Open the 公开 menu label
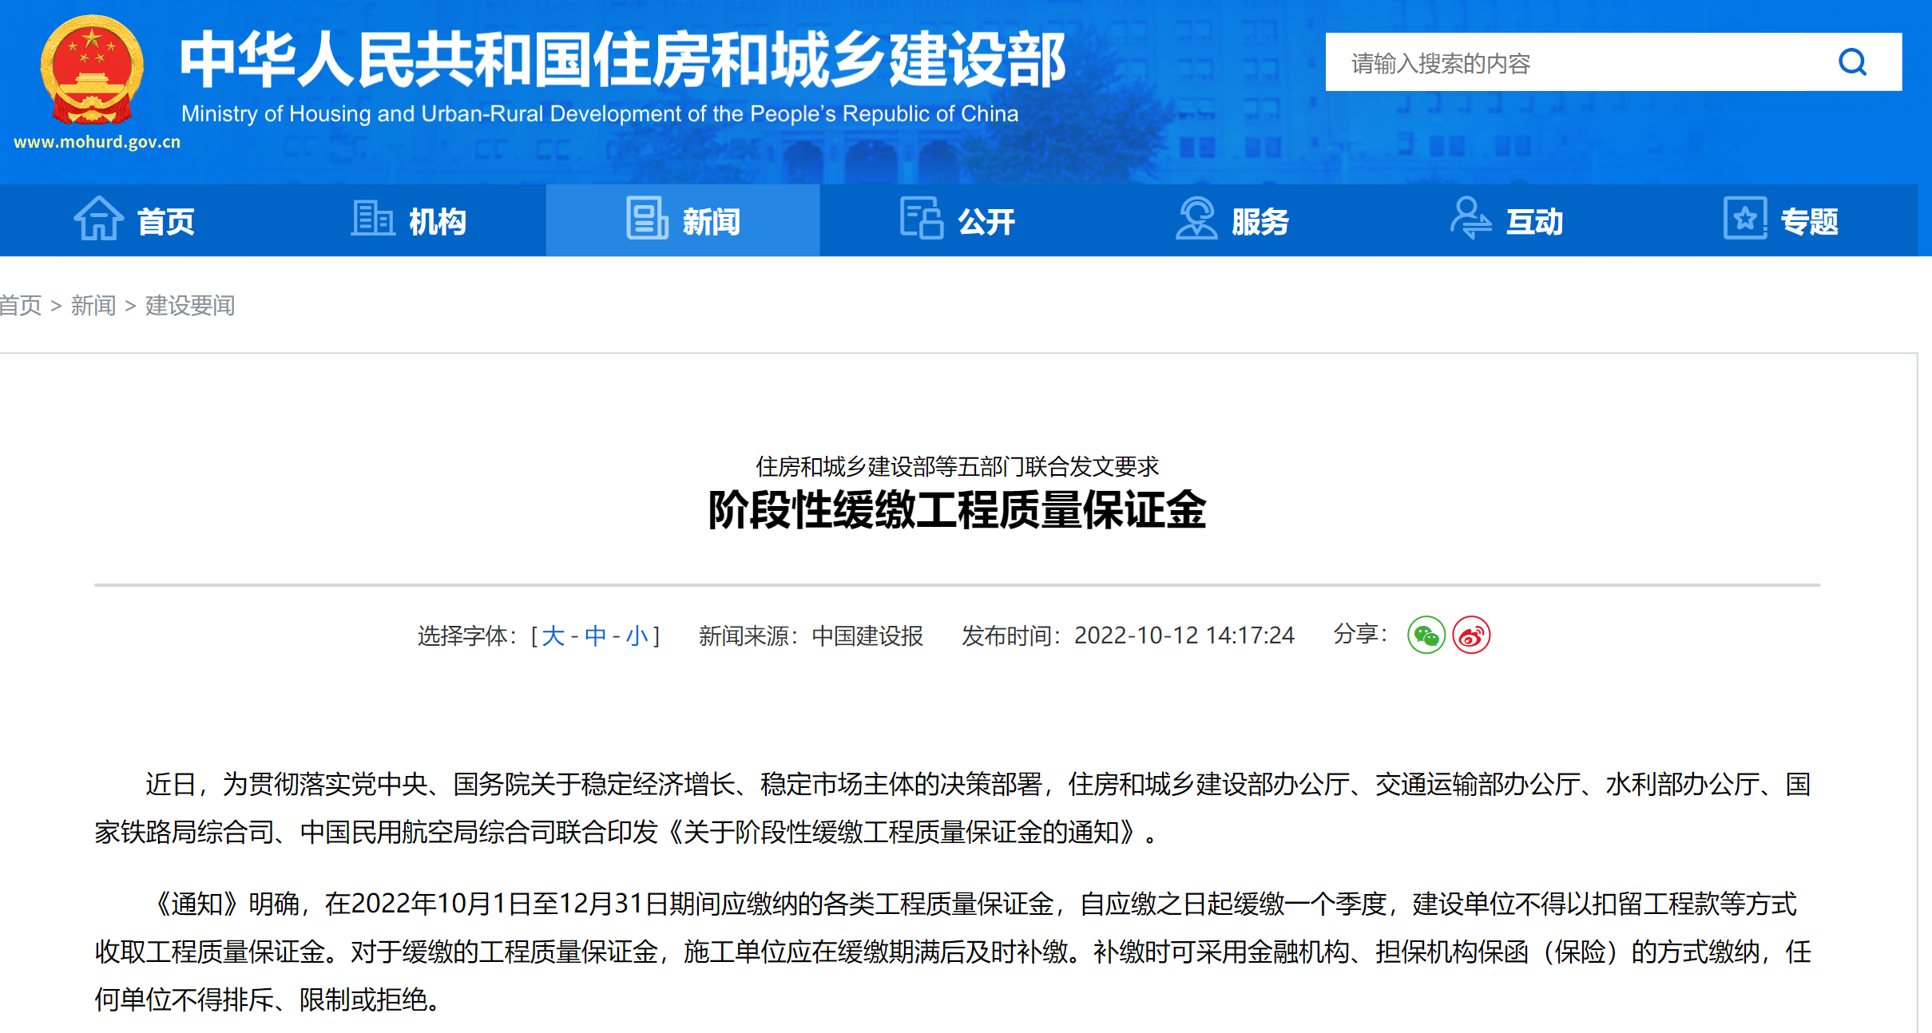1932x1033 pixels. point(986,221)
